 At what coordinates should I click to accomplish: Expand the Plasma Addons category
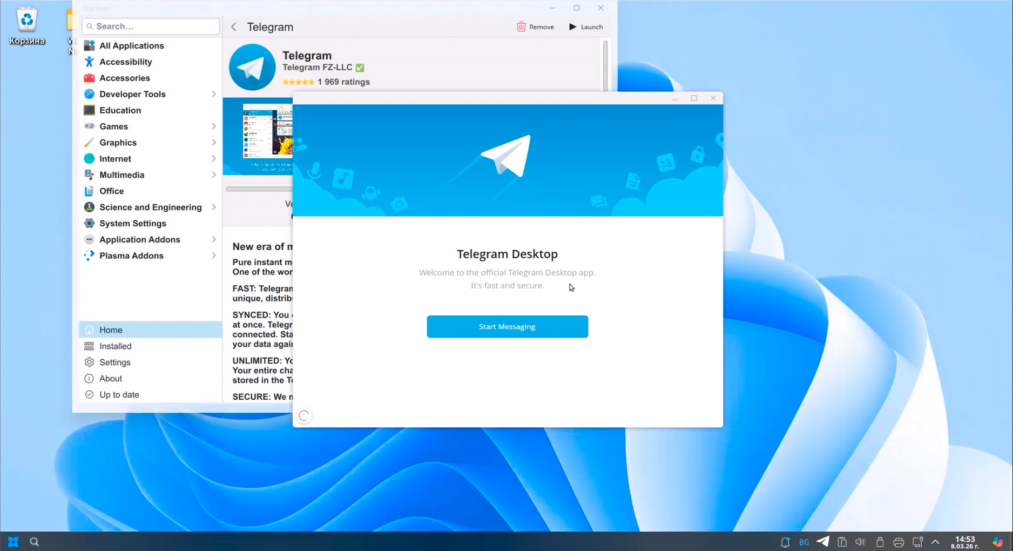(214, 256)
